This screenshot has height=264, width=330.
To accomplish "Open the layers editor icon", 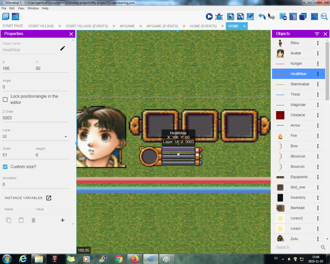I will (303, 17).
